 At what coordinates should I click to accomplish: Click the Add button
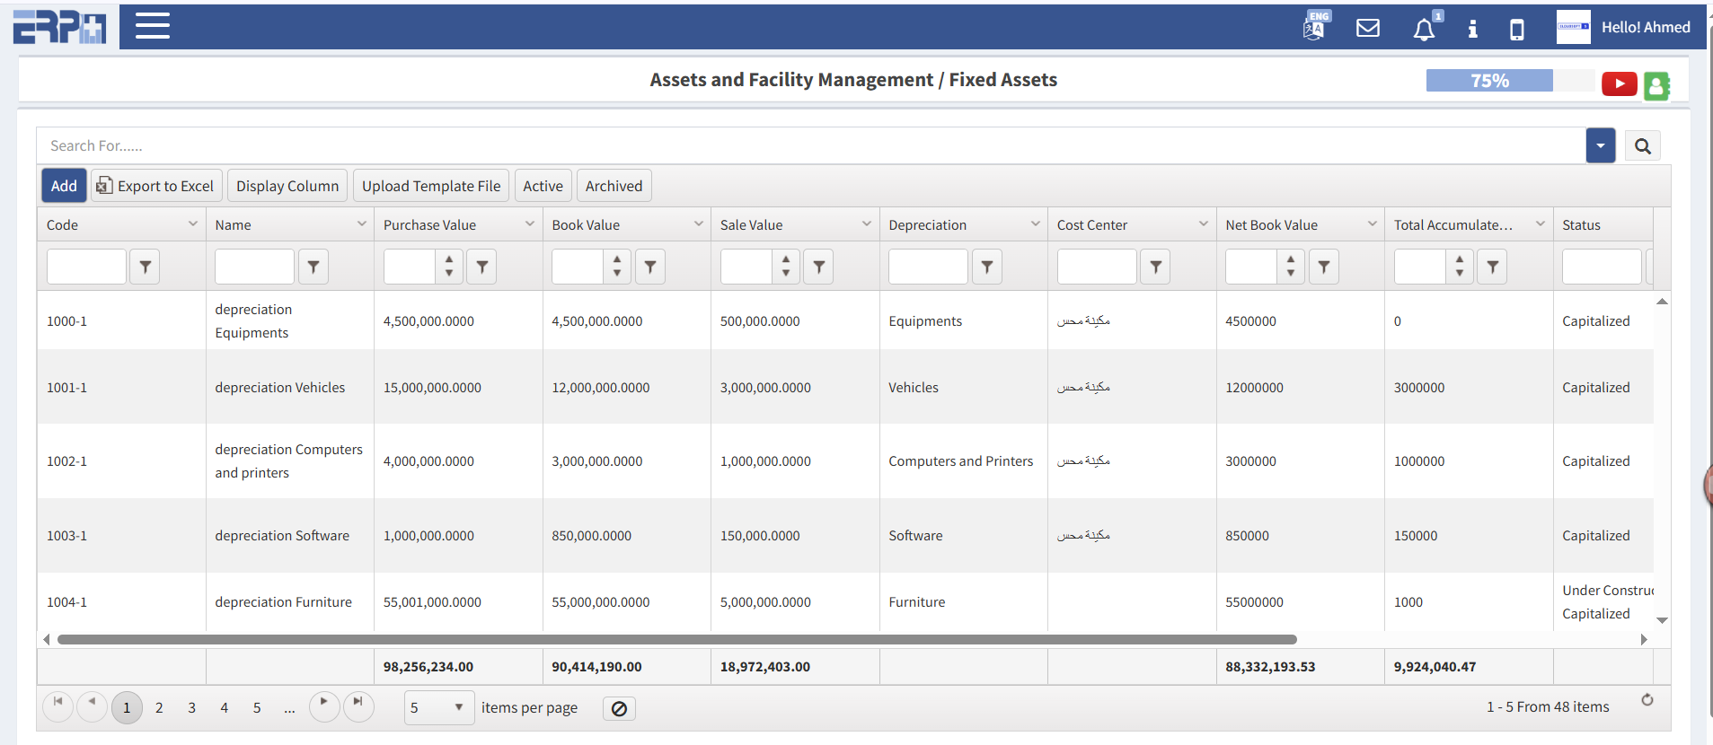coord(64,186)
